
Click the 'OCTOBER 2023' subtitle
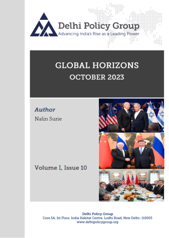97,77
